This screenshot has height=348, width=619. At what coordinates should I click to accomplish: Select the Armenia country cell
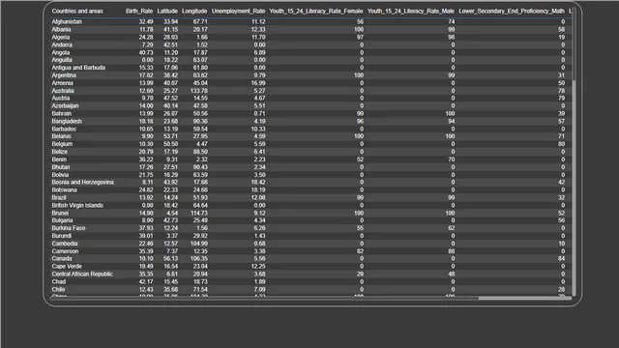(x=62, y=83)
